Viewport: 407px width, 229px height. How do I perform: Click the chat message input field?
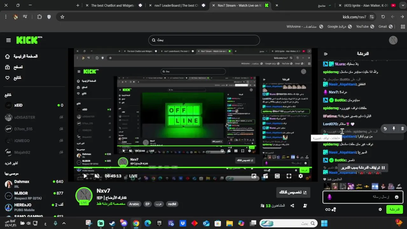363,197
